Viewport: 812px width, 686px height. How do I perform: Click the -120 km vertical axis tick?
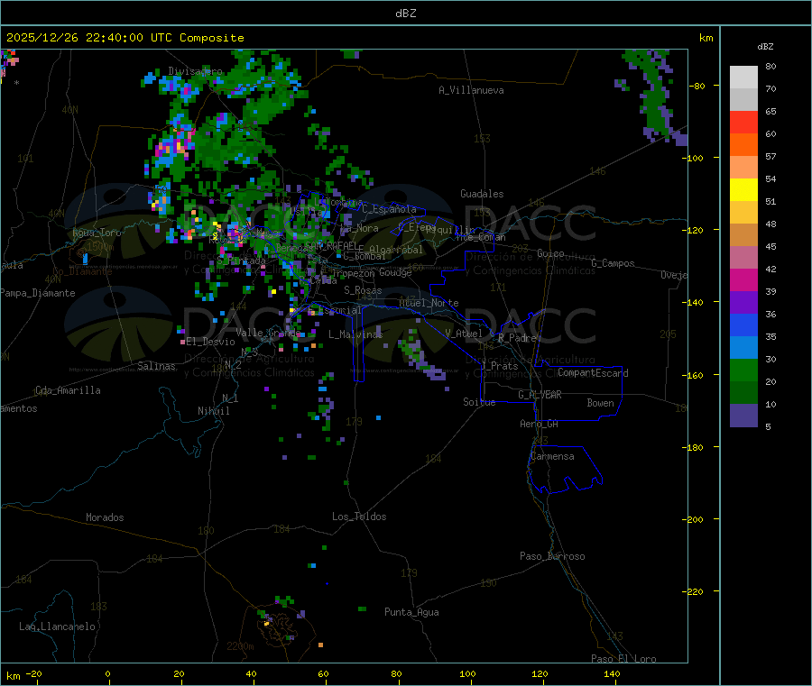pyautogui.click(x=696, y=230)
